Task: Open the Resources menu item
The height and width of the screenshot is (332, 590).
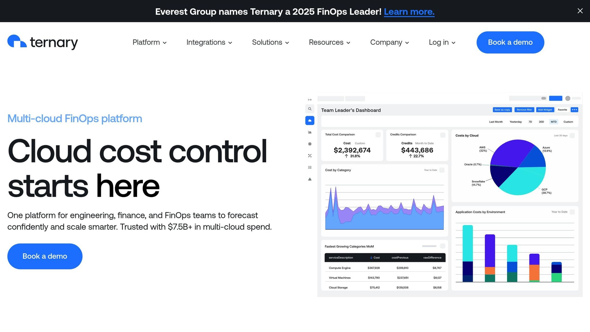Action: click(x=329, y=42)
